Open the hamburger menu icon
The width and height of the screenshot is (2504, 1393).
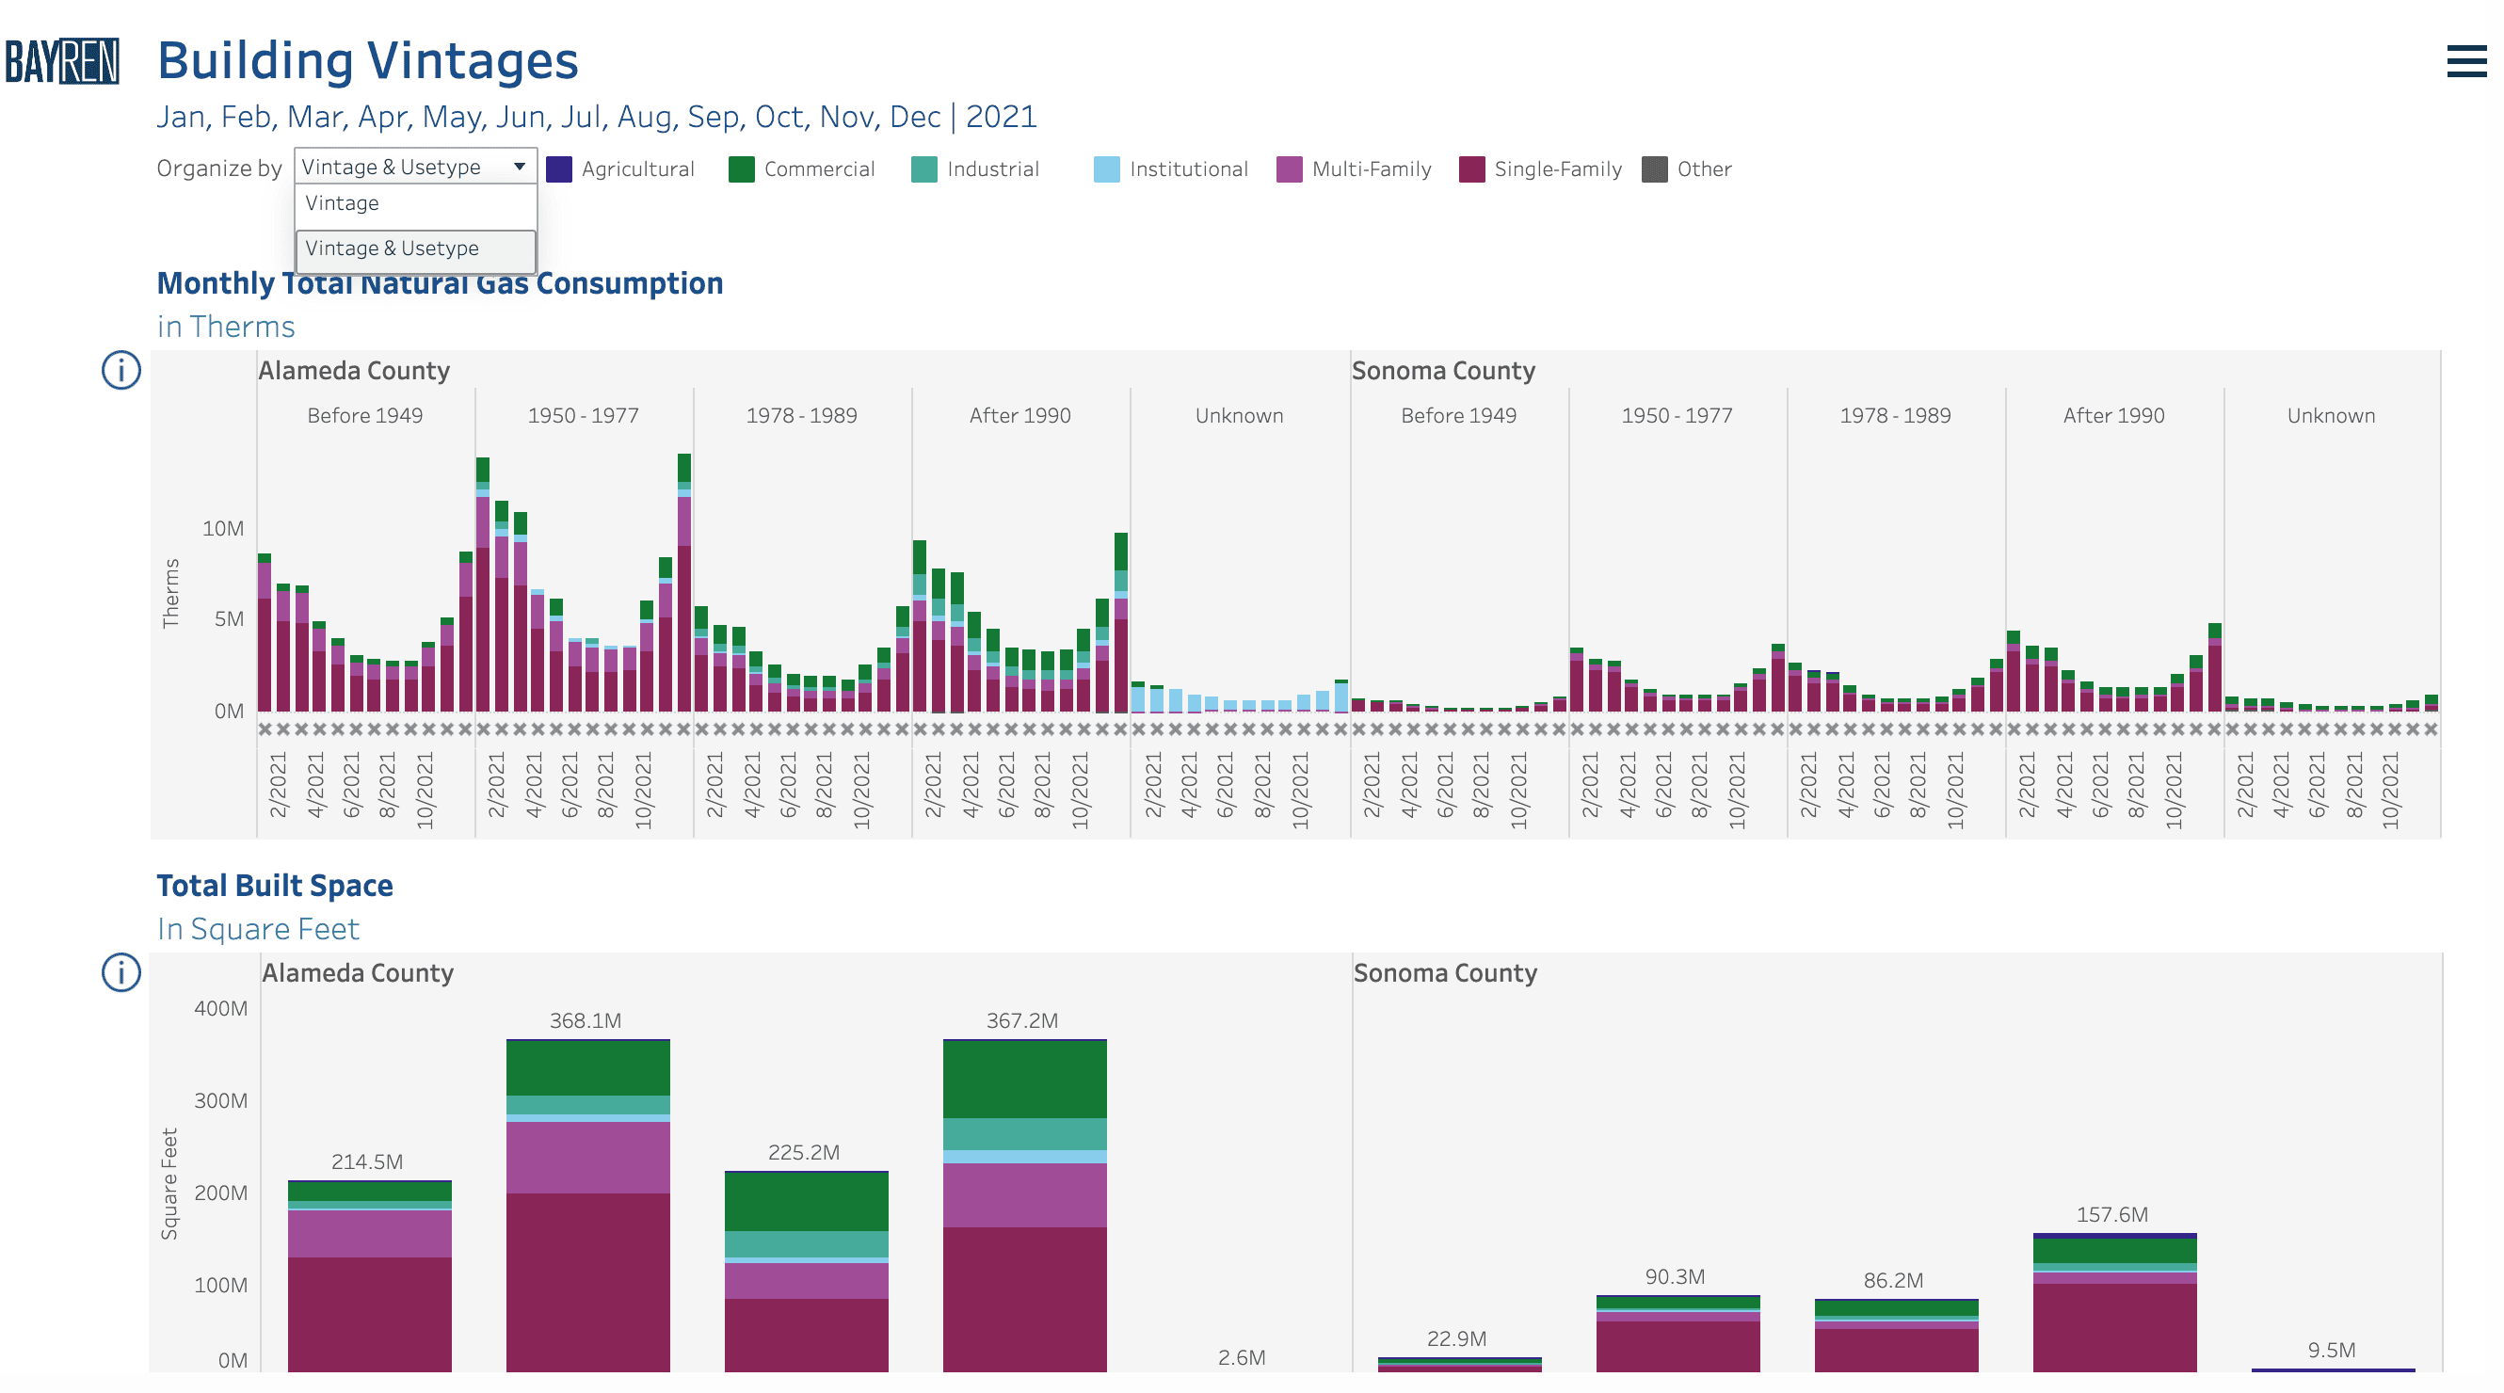click(2466, 60)
